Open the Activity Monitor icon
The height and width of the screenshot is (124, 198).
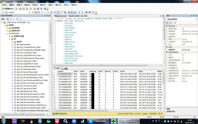click(x=45, y=9)
